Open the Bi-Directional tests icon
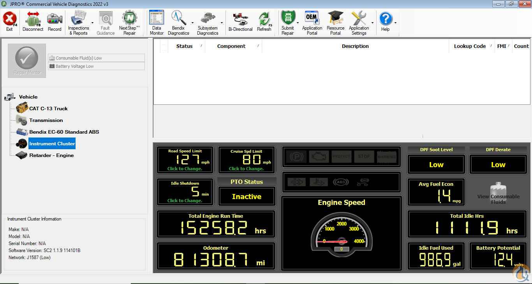Viewport: 532px width, 284px height. [240, 22]
